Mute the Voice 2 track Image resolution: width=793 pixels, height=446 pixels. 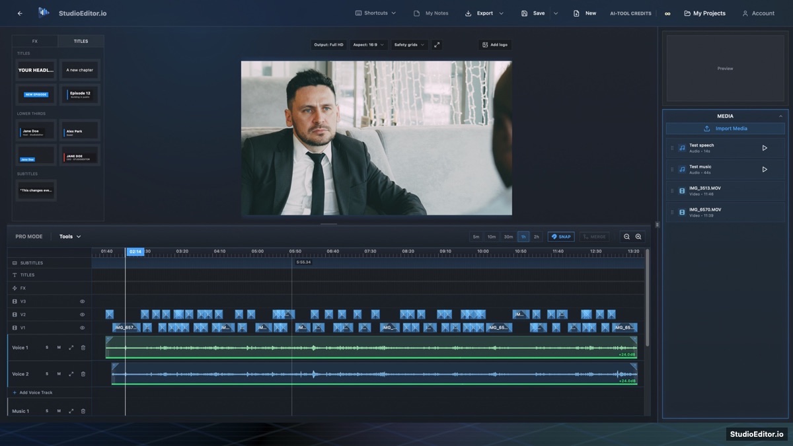pos(59,374)
